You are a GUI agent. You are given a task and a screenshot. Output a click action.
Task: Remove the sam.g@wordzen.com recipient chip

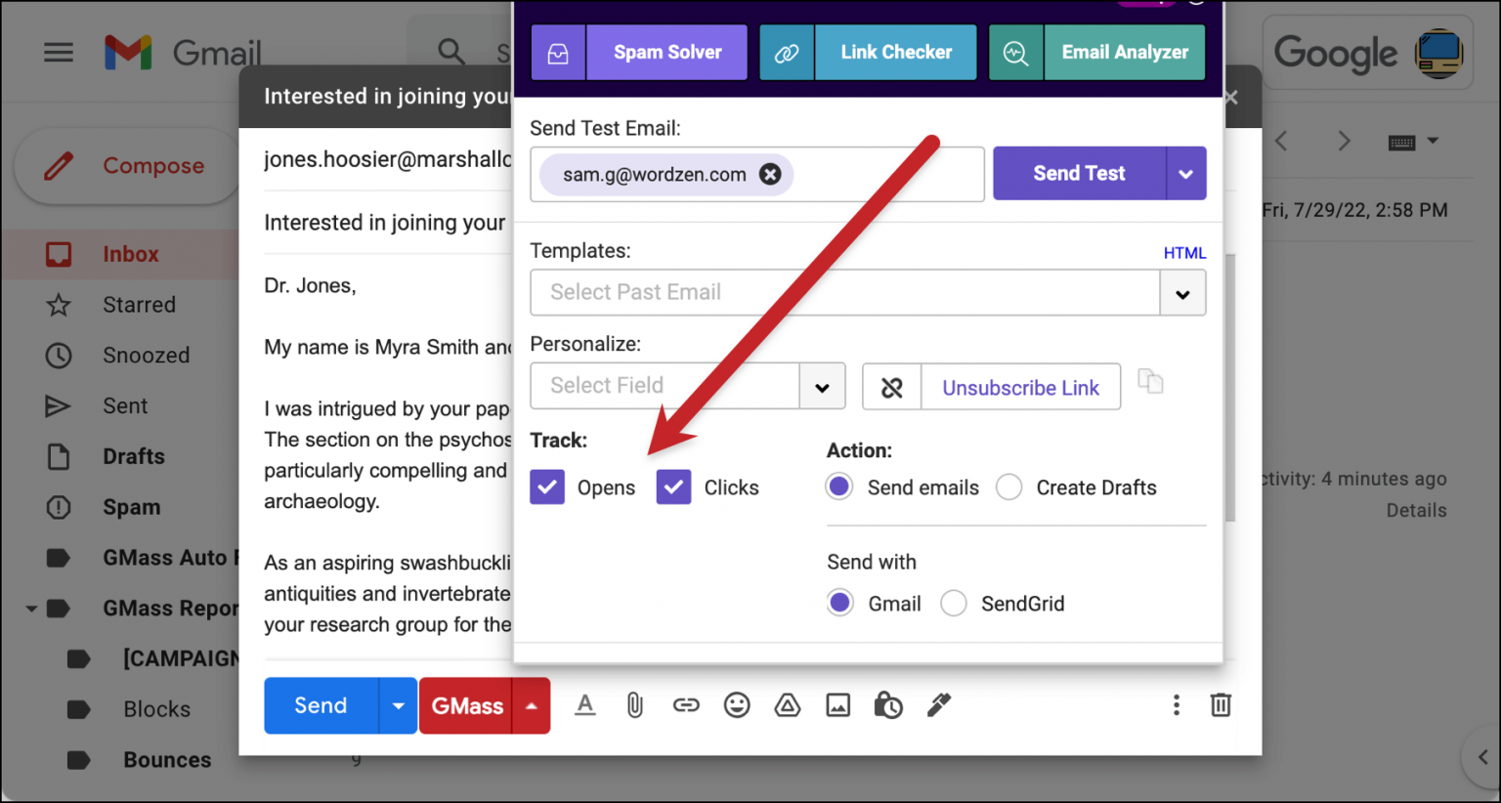click(770, 174)
